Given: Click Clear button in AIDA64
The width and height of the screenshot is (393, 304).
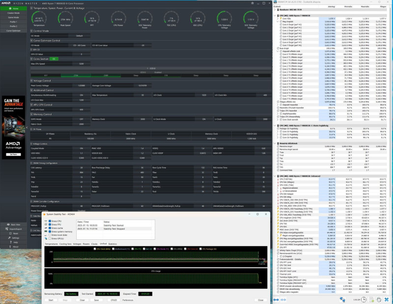Looking at the screenshot, I should [82, 300].
